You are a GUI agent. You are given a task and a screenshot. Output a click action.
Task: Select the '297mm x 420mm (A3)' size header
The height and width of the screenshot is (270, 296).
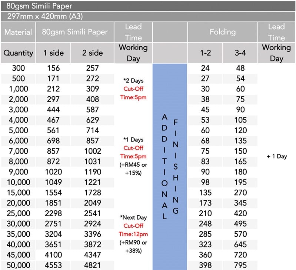click(x=148, y=16)
